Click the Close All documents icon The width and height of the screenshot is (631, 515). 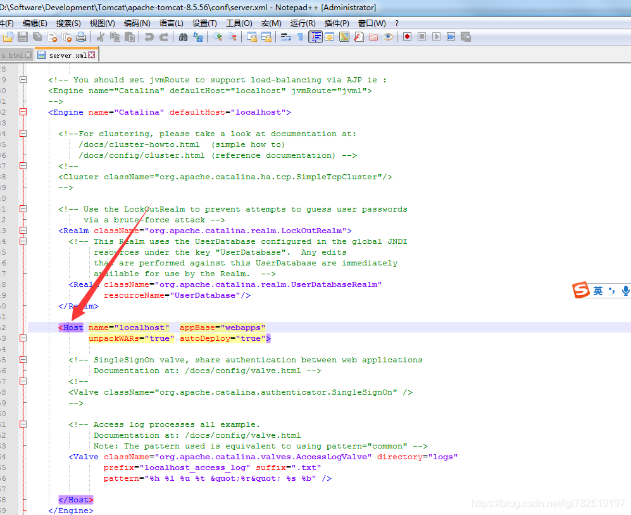click(66, 37)
